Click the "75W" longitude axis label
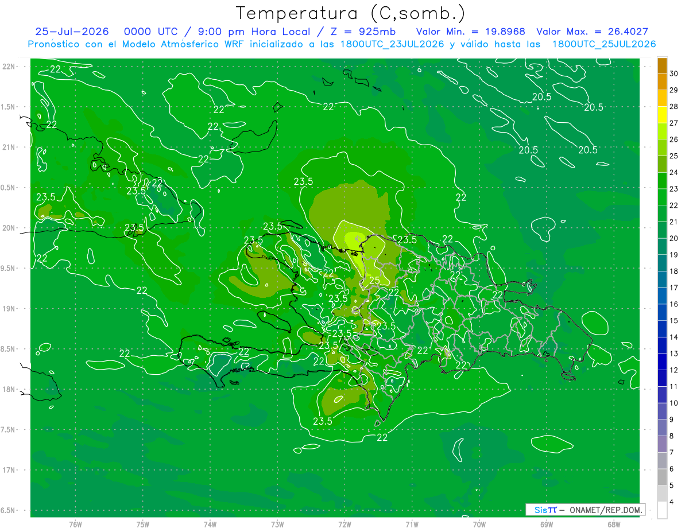 (143, 524)
